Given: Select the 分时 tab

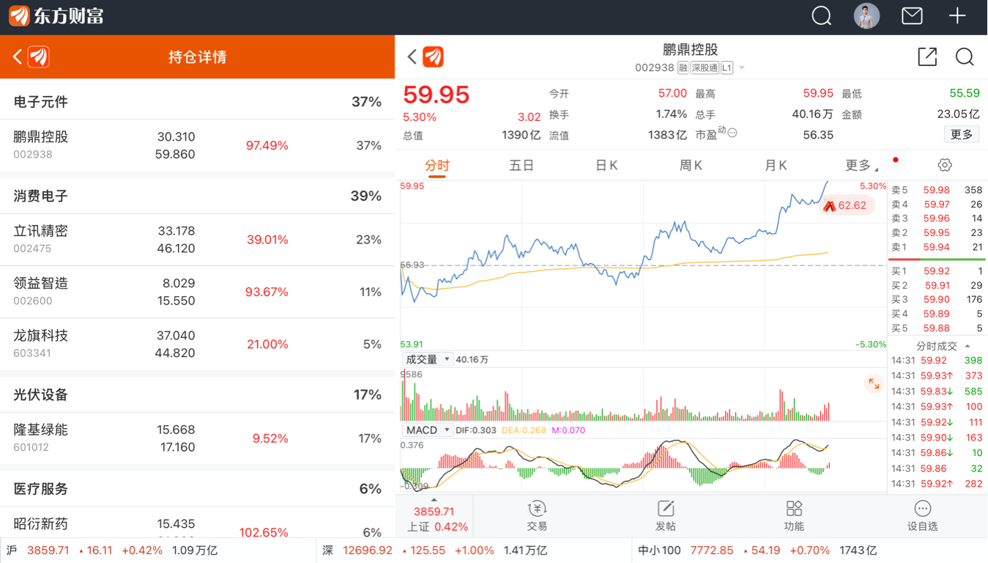Looking at the screenshot, I should [x=437, y=166].
